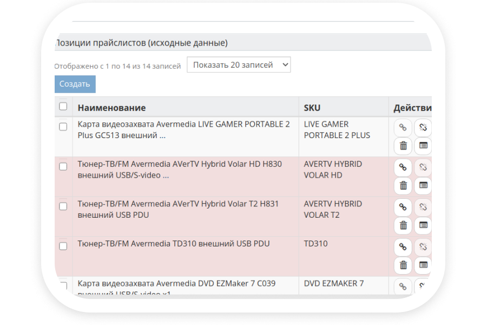The height and width of the screenshot is (325, 487).
Task: Check the LIVE GAMER PORTABLE 2 Plus row checkbox
Action: point(63,127)
